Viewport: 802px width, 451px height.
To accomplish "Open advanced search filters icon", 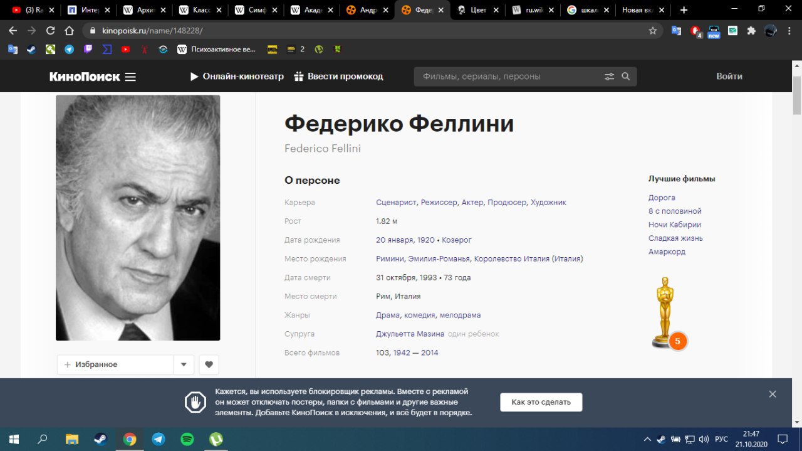I will [609, 77].
